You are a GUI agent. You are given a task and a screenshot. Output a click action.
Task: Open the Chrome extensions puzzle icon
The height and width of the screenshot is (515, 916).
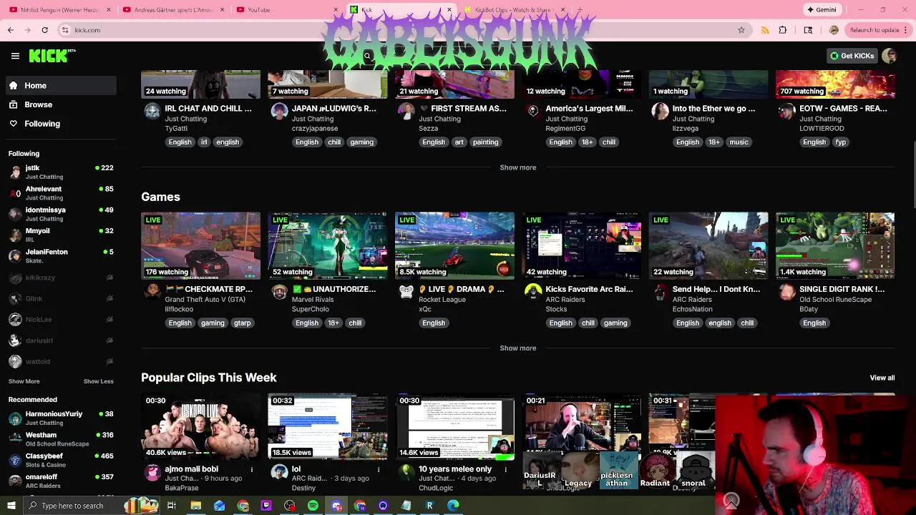[x=783, y=30]
